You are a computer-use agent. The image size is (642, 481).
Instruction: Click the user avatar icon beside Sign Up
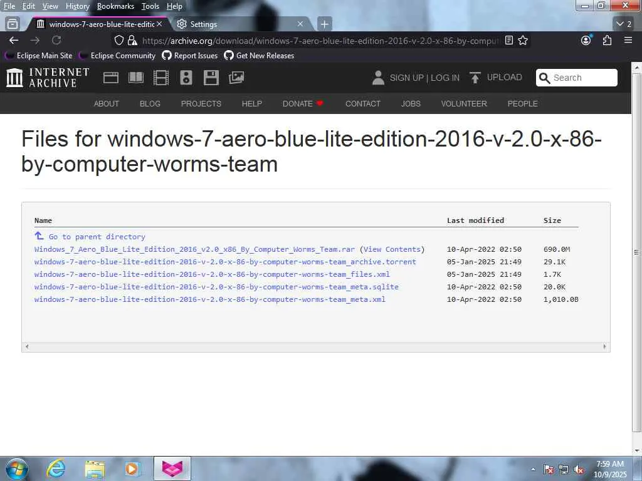pos(378,78)
